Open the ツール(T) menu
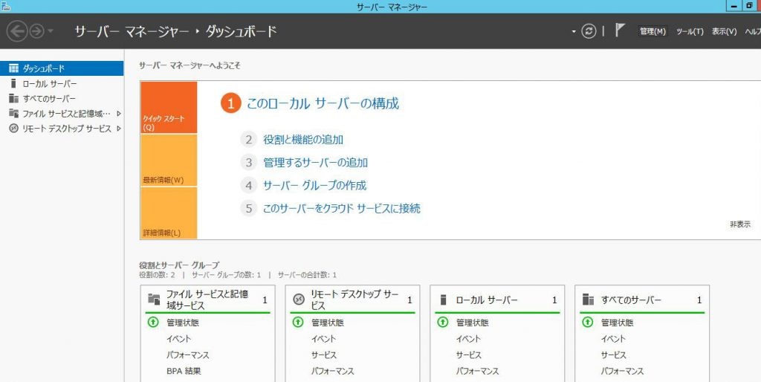The height and width of the screenshot is (382, 761). (x=690, y=31)
